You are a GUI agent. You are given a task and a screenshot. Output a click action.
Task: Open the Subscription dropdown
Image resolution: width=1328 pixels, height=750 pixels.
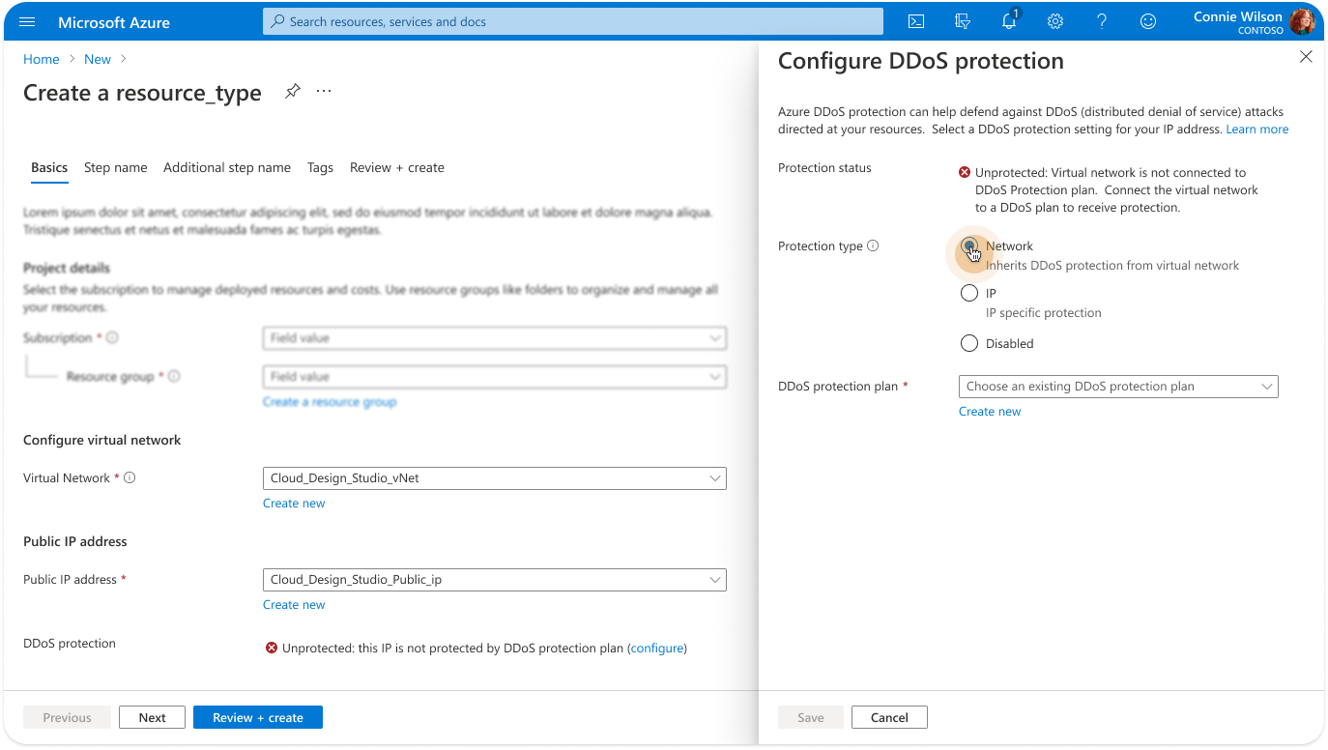coord(495,338)
